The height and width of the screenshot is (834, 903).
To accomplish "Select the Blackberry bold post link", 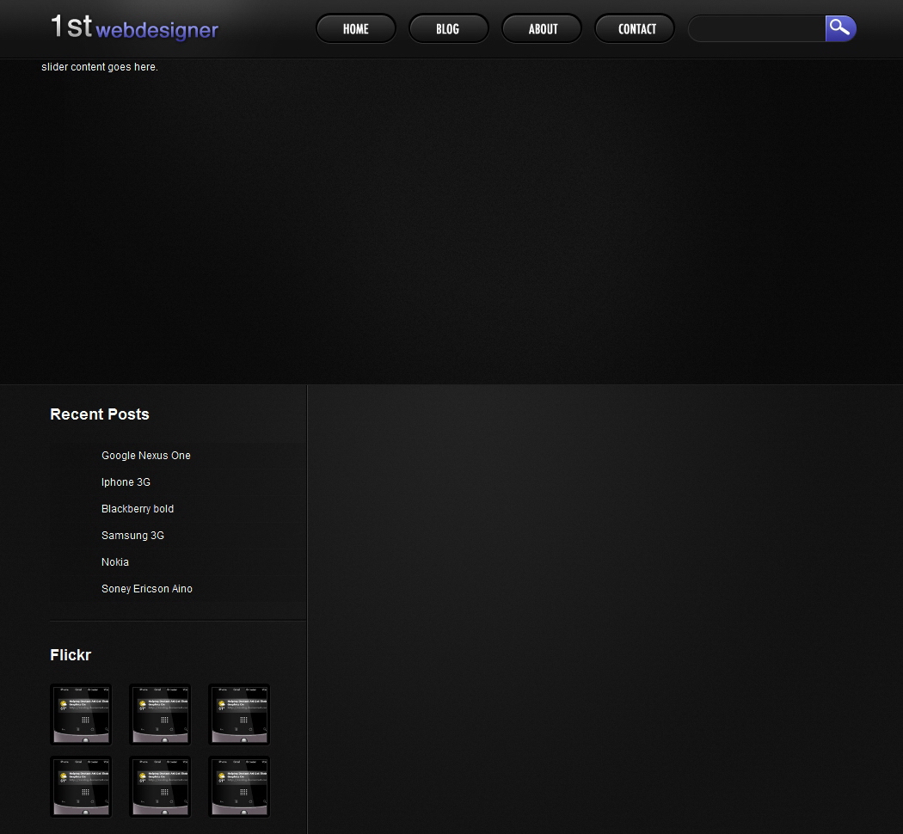I will click(138, 509).
